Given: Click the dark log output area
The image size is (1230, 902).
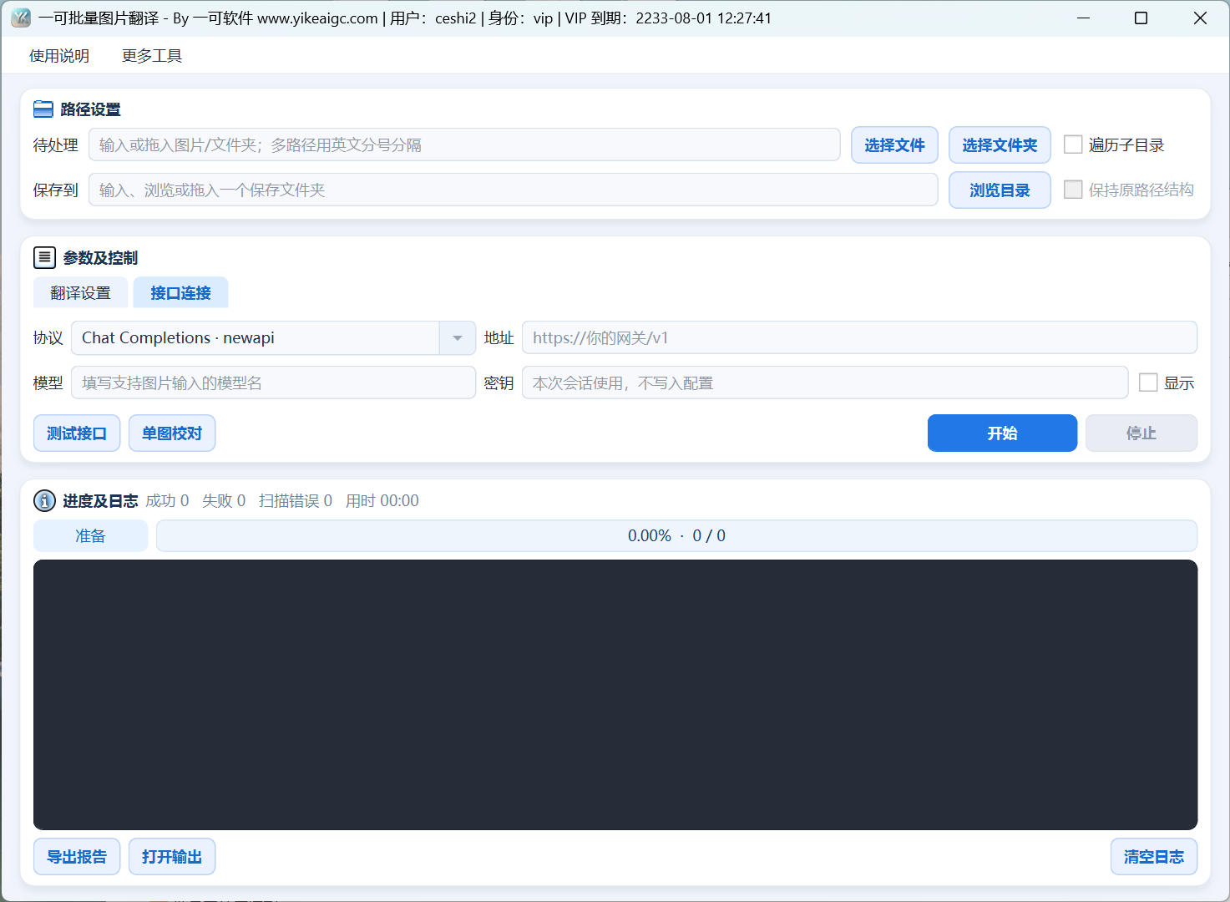Looking at the screenshot, I should tap(615, 695).
